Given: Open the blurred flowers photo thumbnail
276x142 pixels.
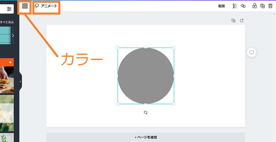Looking at the screenshot, I should 7,113.
